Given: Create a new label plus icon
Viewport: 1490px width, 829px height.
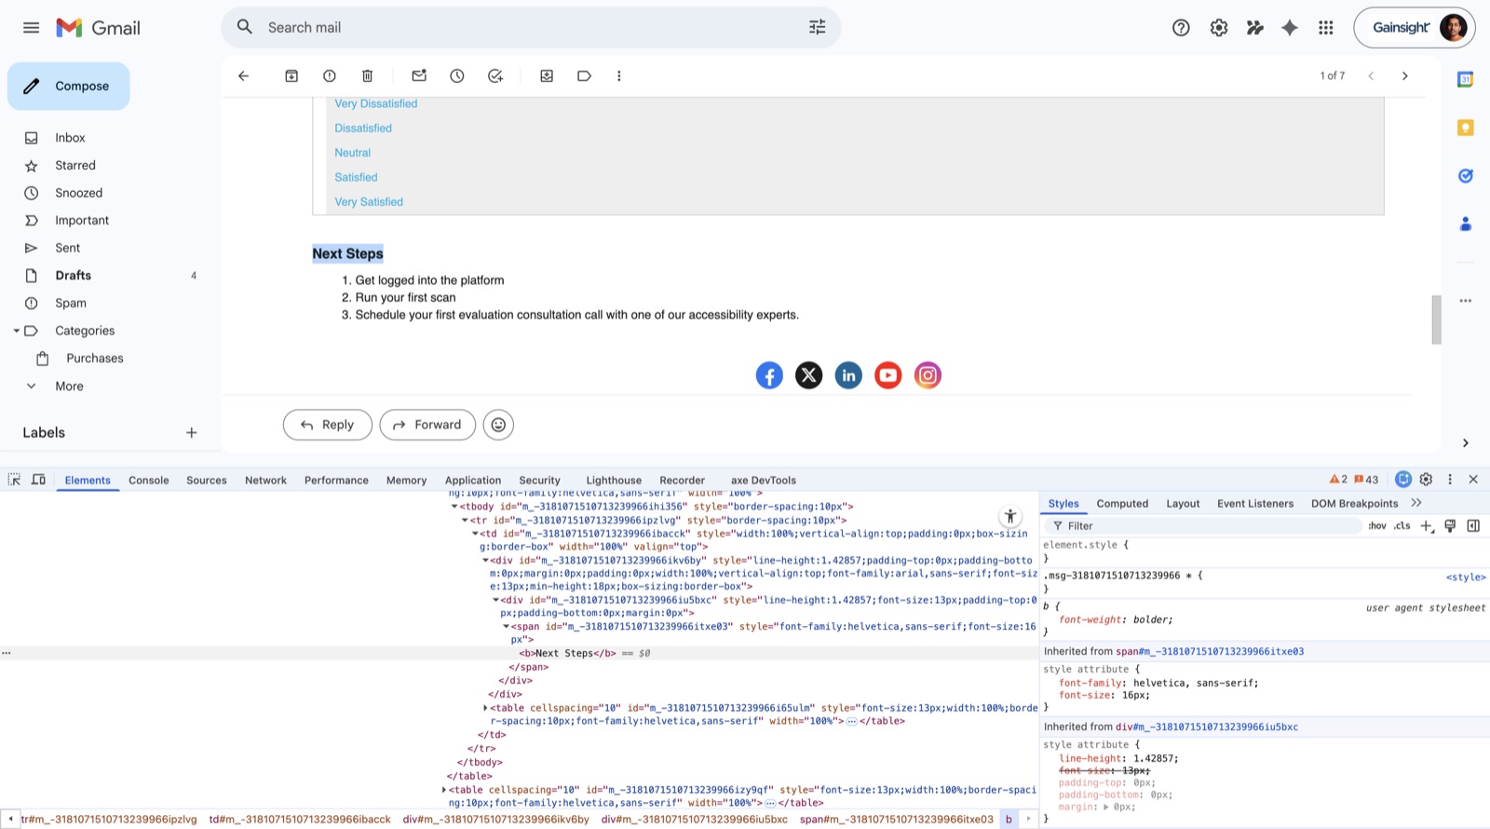Looking at the screenshot, I should pyautogui.click(x=191, y=432).
